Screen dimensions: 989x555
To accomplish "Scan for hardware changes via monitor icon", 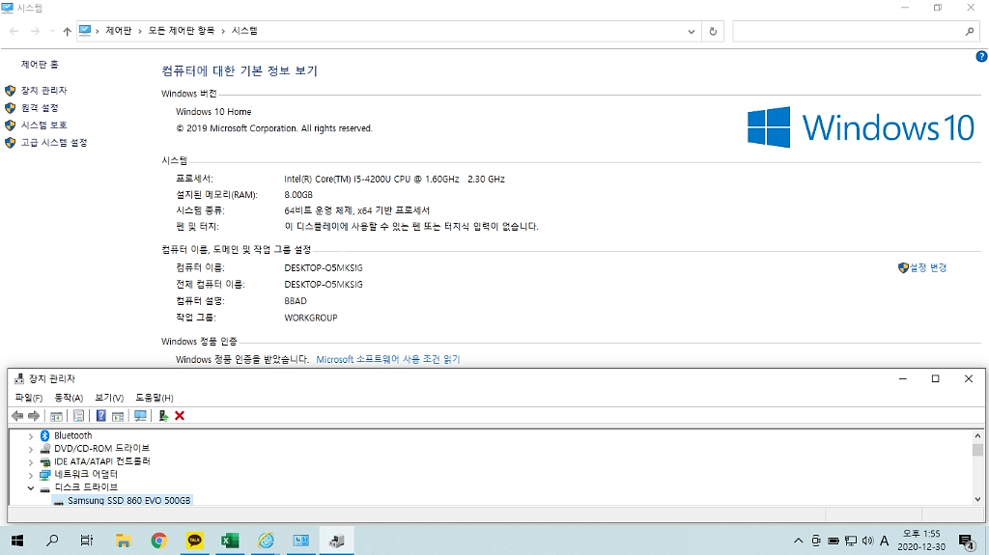I will (140, 416).
